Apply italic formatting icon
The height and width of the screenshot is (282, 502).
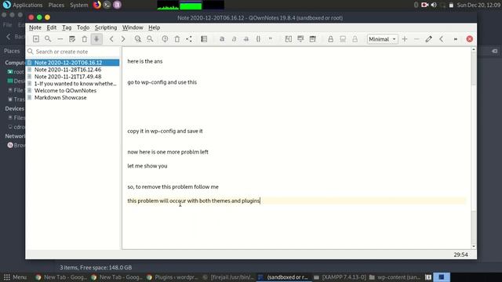point(234,39)
